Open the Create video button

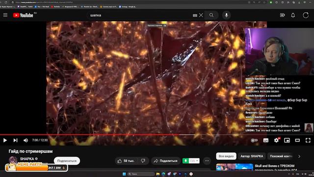283,15
